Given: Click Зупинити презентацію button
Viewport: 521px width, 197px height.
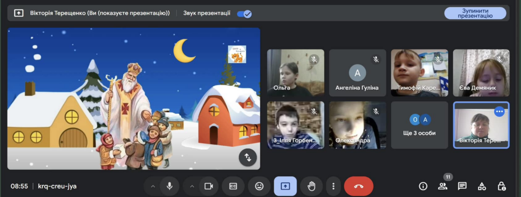Looking at the screenshot, I should [475, 13].
